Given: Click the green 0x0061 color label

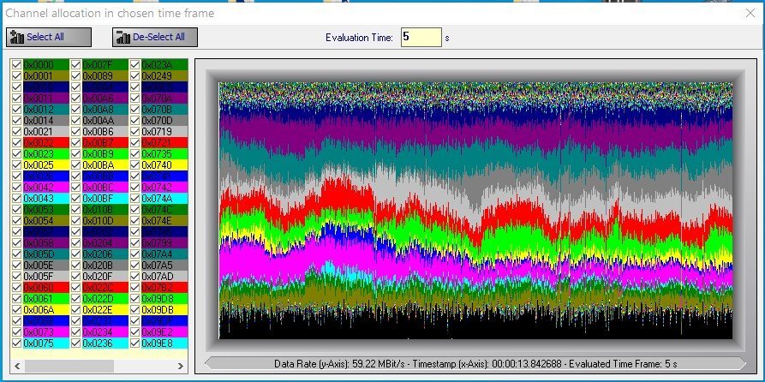Looking at the screenshot, I should (46, 299).
